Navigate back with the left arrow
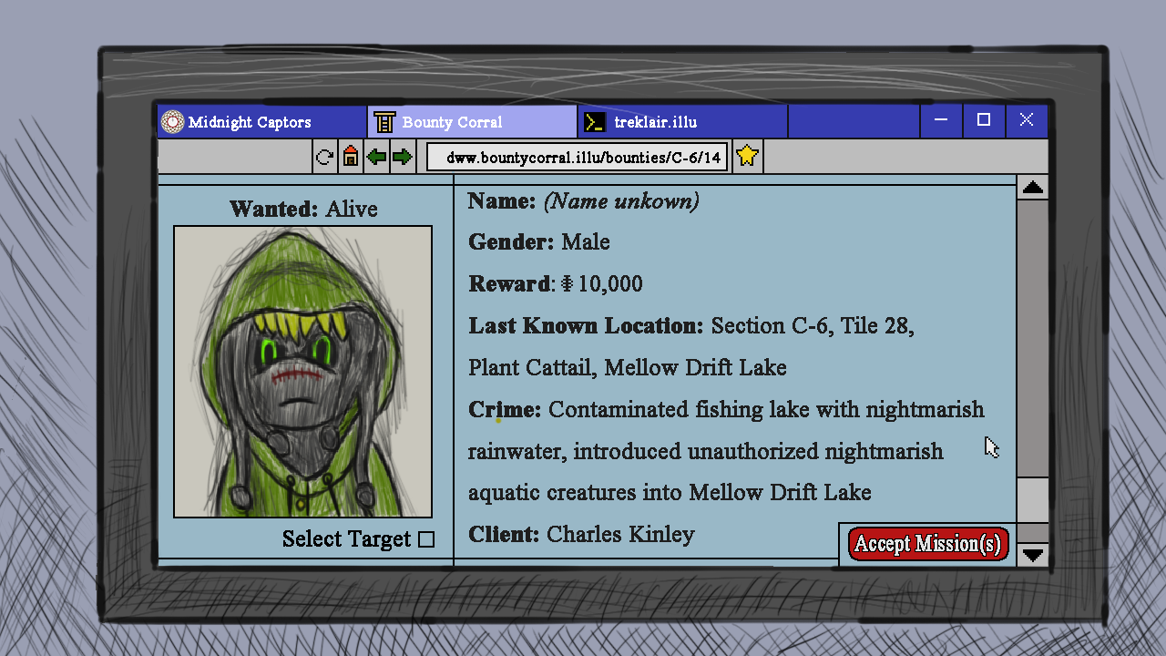The height and width of the screenshot is (656, 1166). [376, 157]
